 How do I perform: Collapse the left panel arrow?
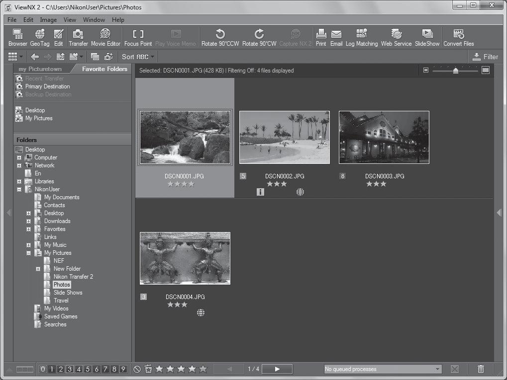(9, 213)
